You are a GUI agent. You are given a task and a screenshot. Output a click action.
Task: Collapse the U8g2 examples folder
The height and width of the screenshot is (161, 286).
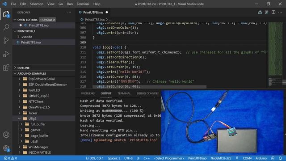pyautogui.click(x=19, y=119)
